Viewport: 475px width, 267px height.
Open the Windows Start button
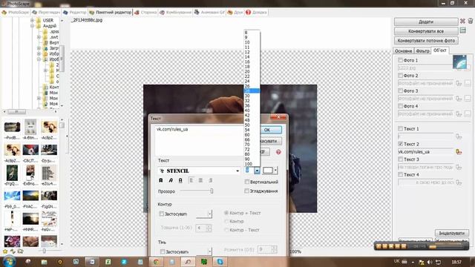point(9,262)
